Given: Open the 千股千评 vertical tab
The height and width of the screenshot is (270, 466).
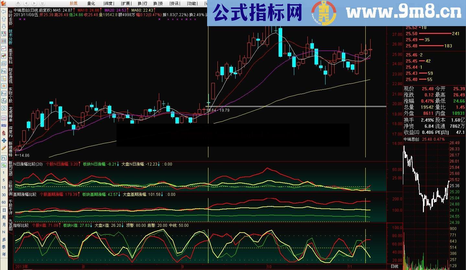Looking at the screenshot, I should click(10, 208).
